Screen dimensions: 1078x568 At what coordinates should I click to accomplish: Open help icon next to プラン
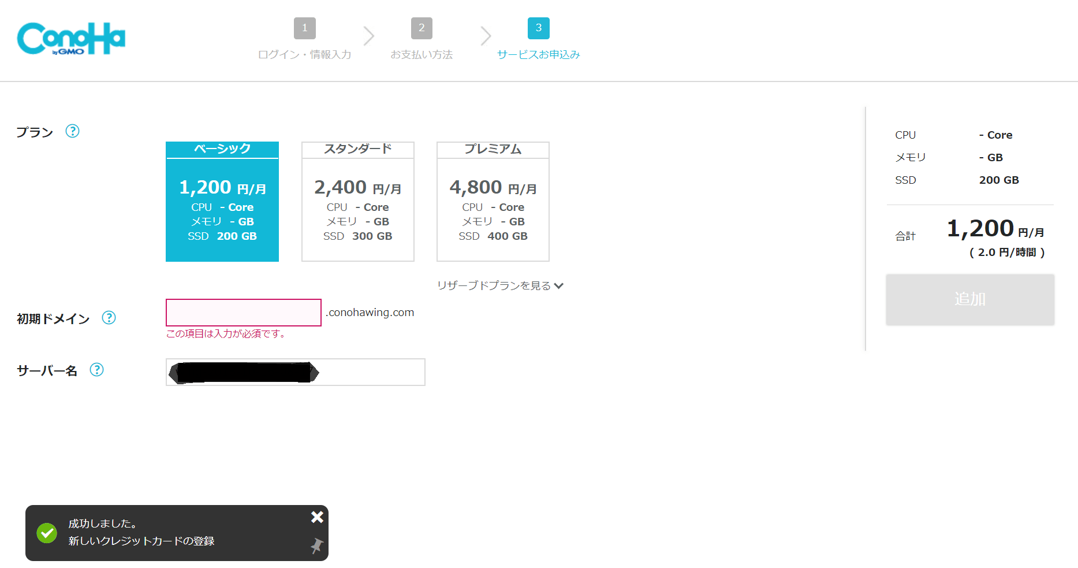point(72,131)
